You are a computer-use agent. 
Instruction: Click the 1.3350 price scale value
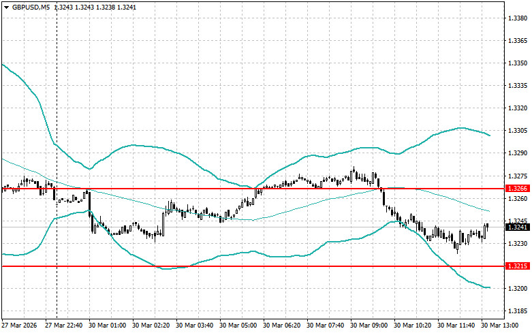(518, 63)
